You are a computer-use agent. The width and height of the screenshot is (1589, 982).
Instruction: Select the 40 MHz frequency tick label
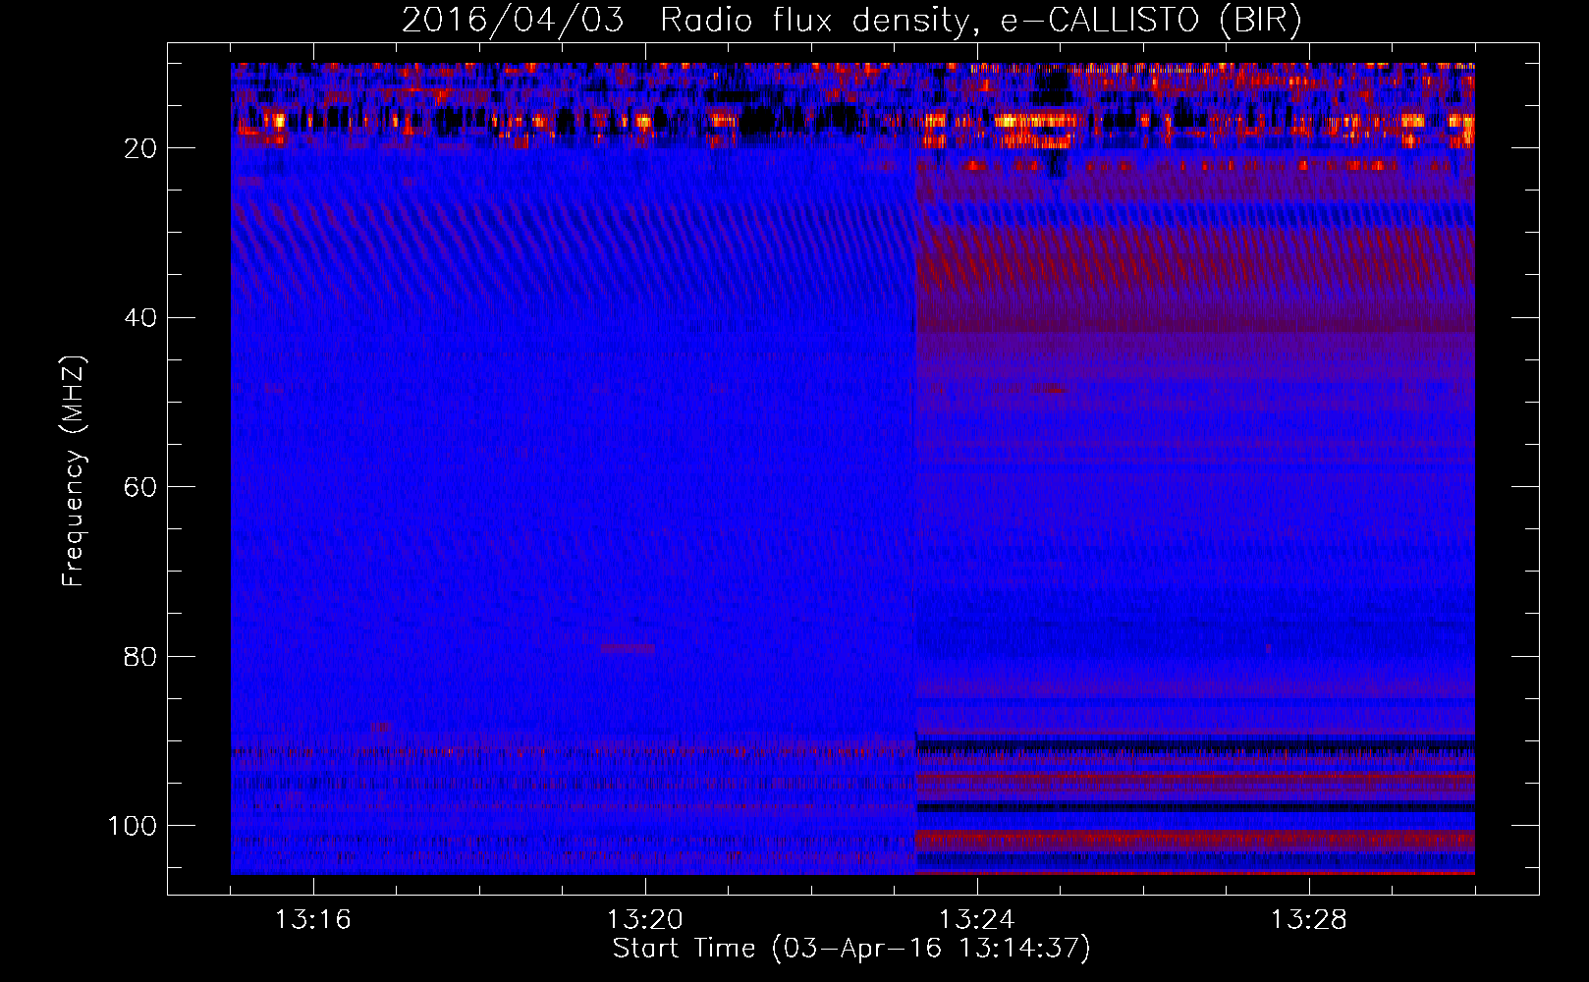pyautogui.click(x=140, y=318)
